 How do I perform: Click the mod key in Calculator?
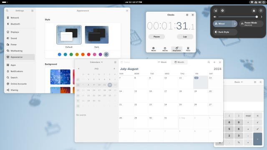[248, 116]
